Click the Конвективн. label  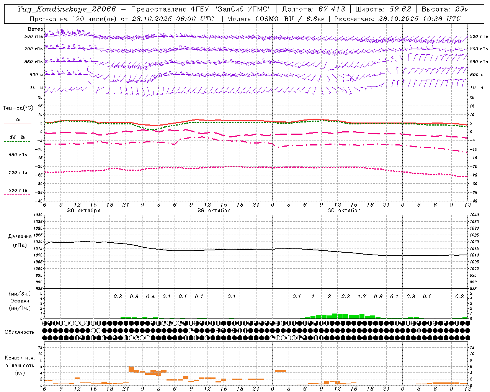[20, 358]
